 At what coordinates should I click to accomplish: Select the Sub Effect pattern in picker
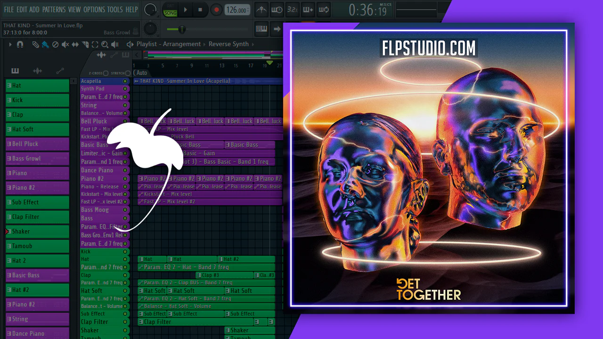click(x=37, y=202)
